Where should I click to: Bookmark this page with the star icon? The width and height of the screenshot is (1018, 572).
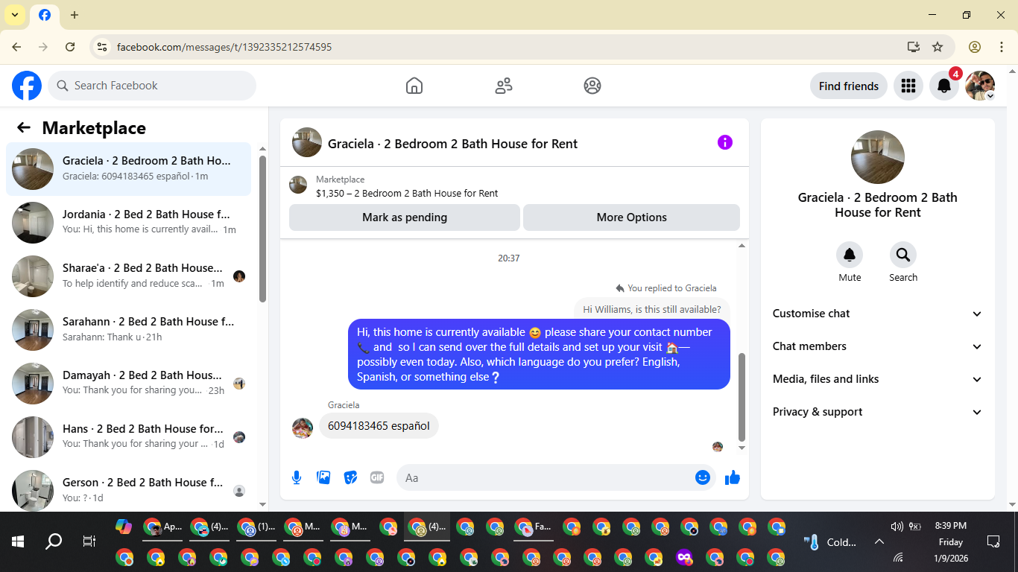[x=938, y=47]
